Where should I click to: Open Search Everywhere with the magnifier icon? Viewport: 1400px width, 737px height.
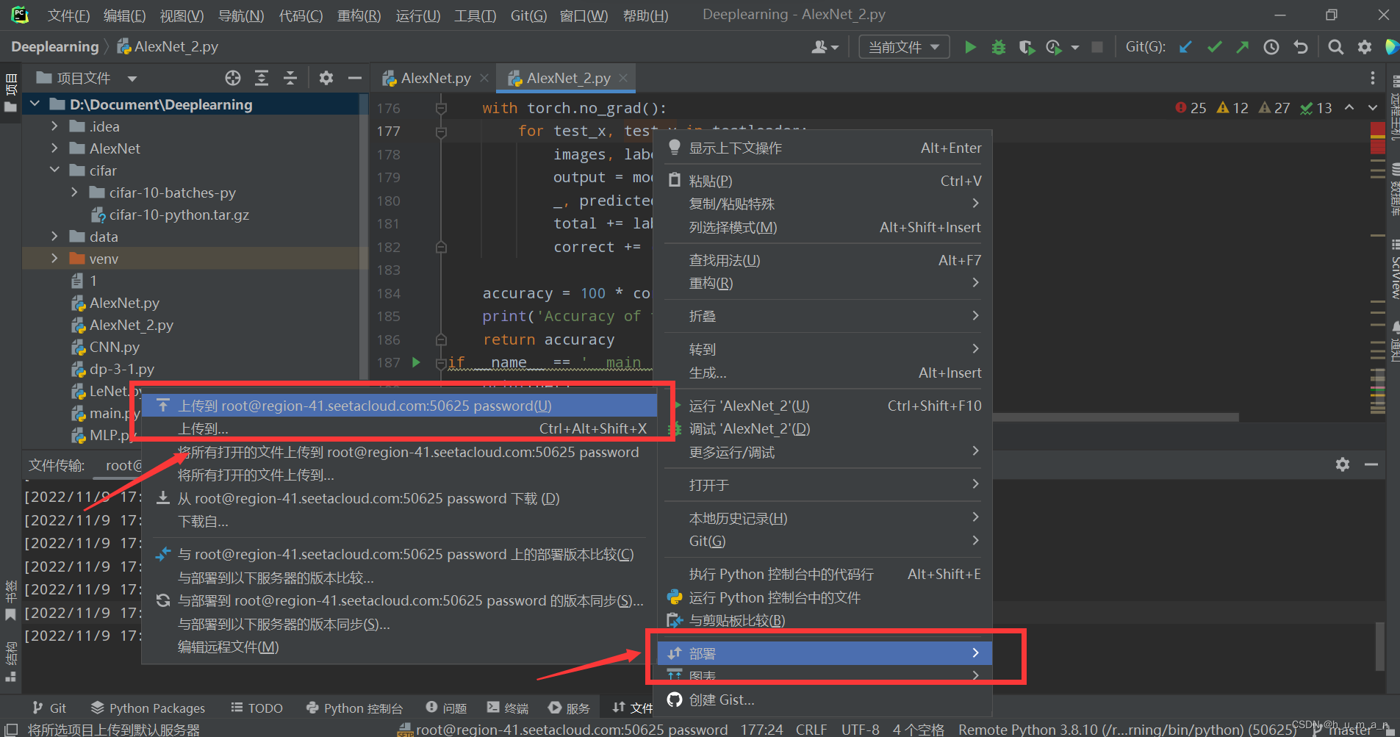tap(1336, 47)
